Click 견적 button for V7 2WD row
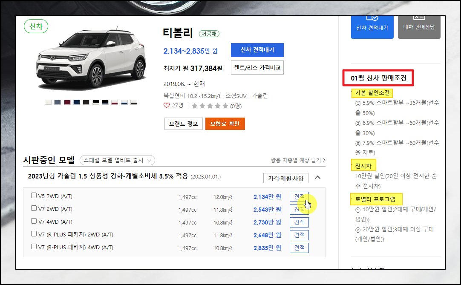 point(299,210)
